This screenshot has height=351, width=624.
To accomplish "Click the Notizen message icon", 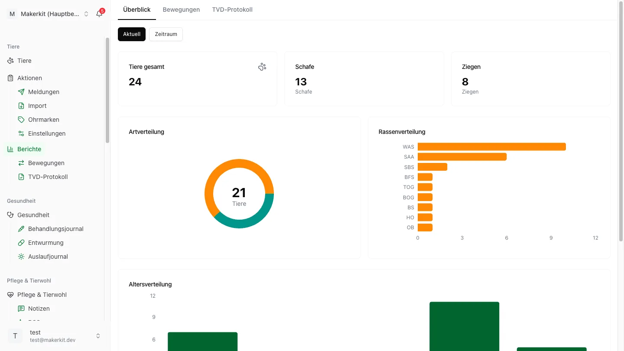I will coord(21,309).
